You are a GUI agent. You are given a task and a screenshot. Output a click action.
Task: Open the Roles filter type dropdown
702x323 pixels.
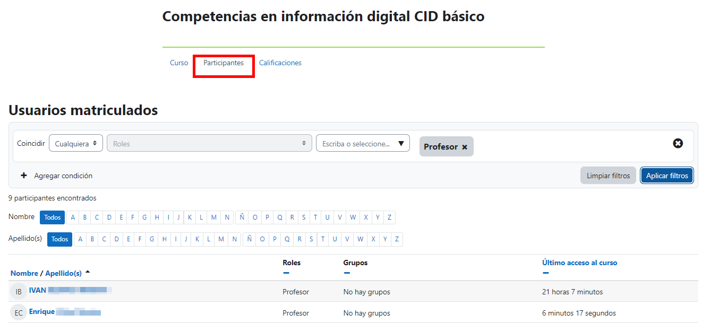pos(209,143)
